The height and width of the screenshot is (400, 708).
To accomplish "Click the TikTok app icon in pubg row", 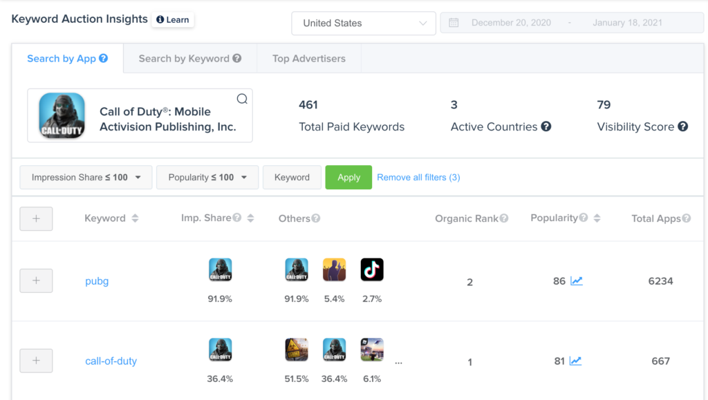I will (x=372, y=270).
